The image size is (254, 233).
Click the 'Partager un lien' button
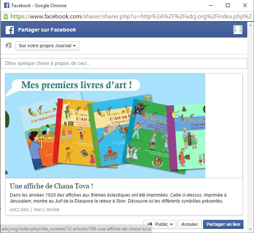click(x=223, y=224)
